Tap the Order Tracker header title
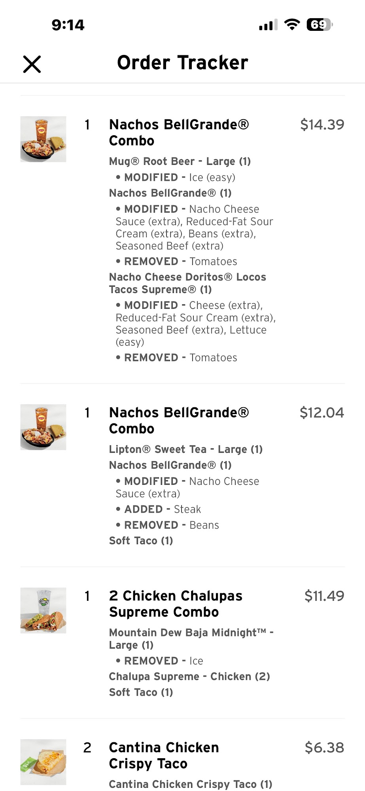 pyautogui.click(x=183, y=63)
